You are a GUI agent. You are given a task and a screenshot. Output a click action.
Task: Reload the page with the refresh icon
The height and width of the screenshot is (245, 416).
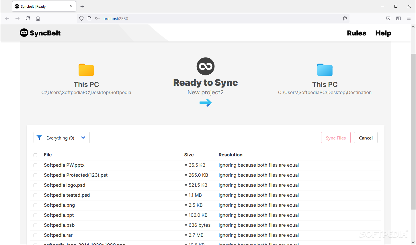[x=28, y=18]
